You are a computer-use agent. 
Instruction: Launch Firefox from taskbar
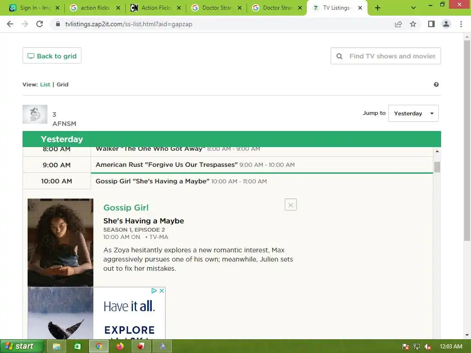[x=120, y=346]
